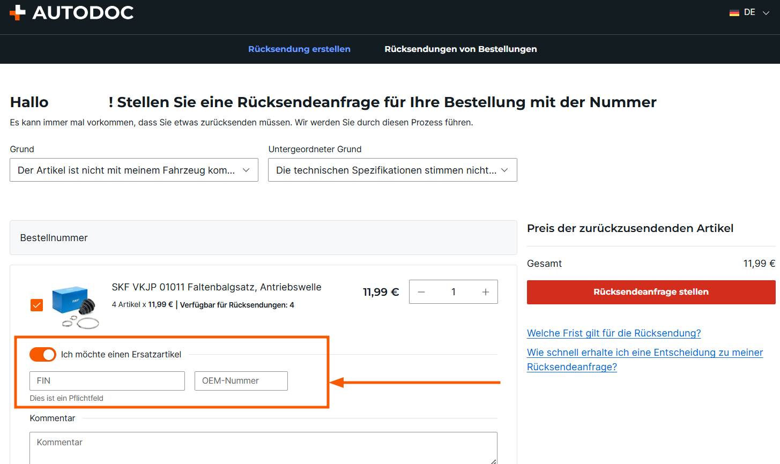Decrease return quantity with minus icon
780x464 pixels.
[421, 292]
